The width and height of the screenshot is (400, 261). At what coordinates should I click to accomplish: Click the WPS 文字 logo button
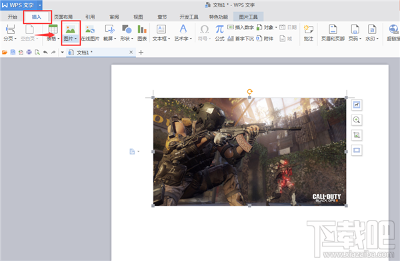coord(18,5)
